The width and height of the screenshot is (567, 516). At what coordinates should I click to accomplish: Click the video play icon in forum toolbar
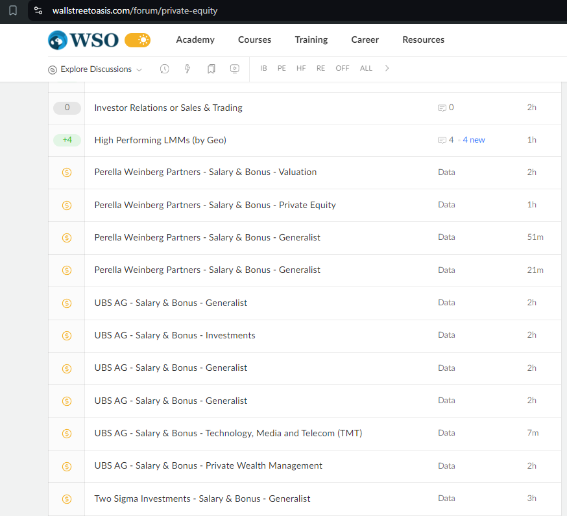click(235, 69)
